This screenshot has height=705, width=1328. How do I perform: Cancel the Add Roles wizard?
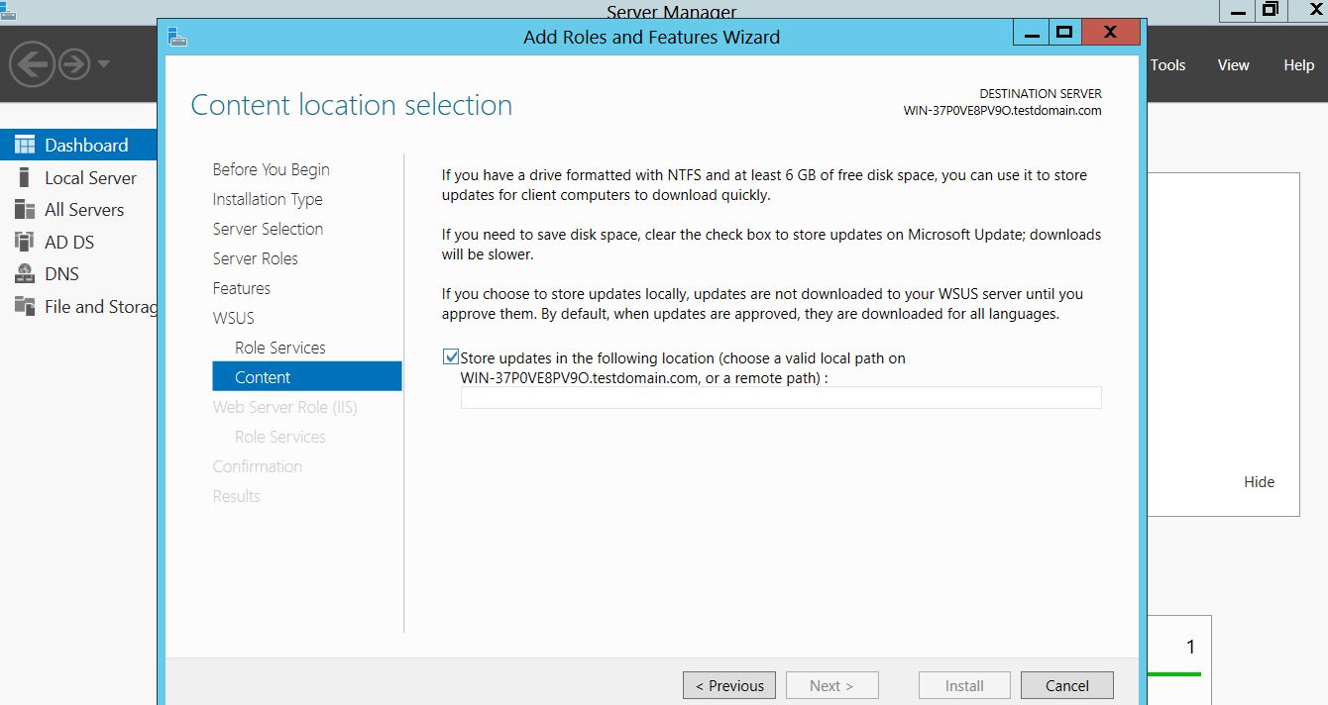(x=1066, y=685)
